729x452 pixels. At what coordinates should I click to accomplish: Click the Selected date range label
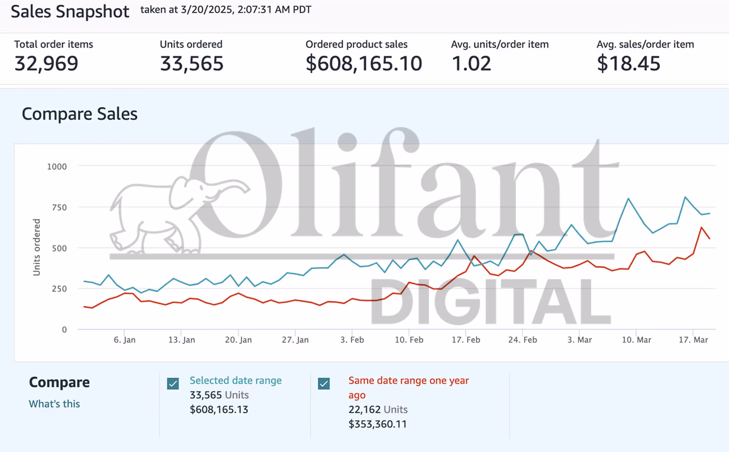[235, 380]
